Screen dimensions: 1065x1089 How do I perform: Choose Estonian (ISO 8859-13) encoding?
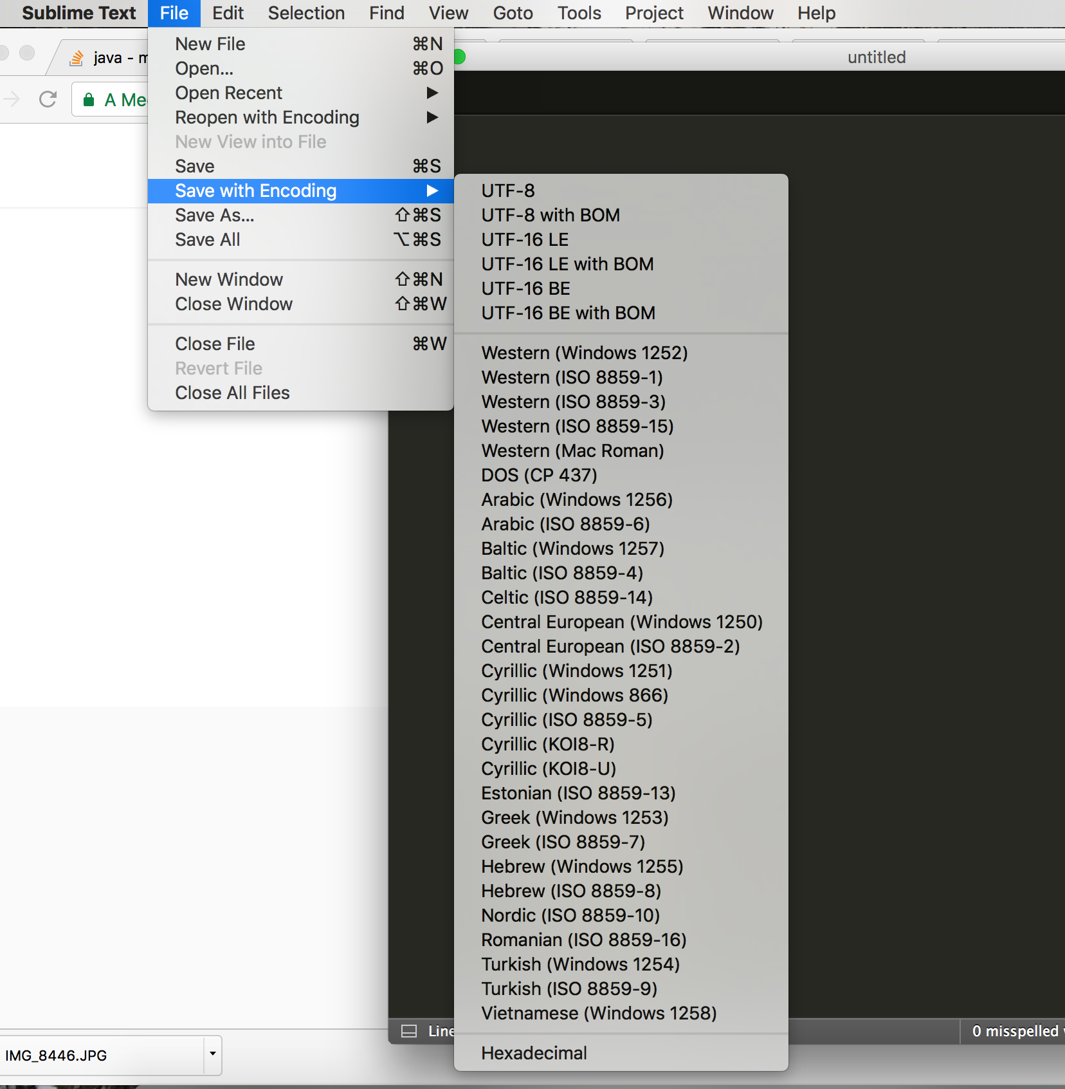coord(621,793)
